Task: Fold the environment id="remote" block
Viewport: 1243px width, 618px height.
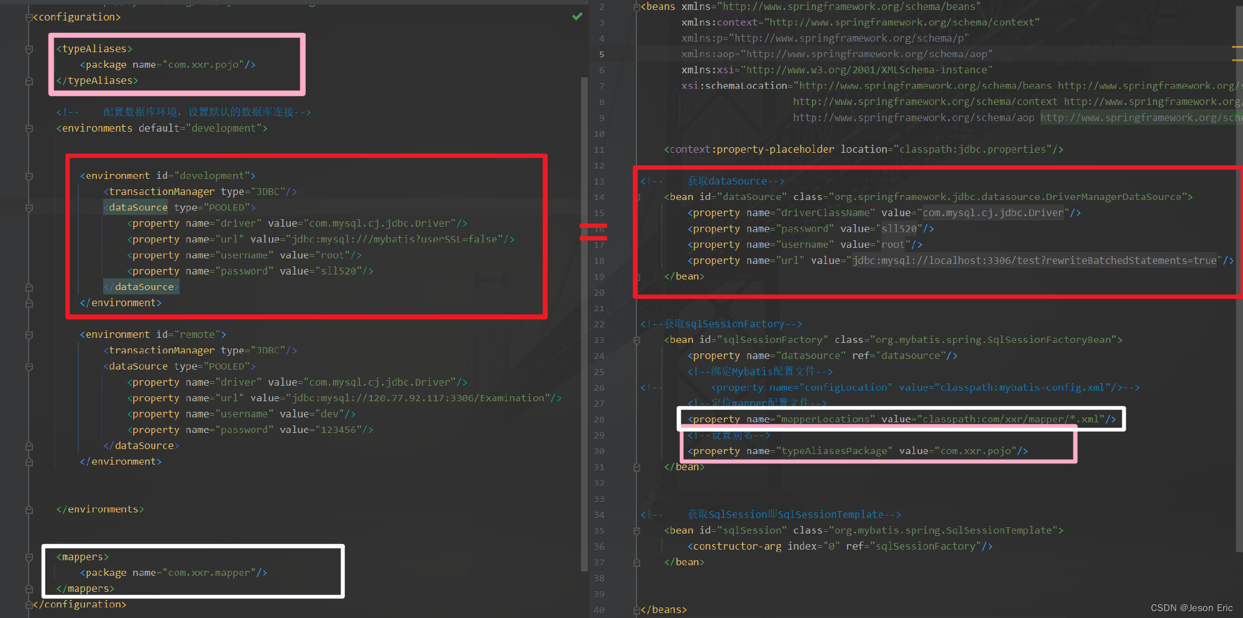Action: [x=29, y=335]
